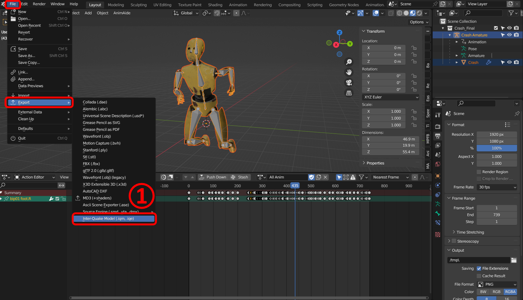This screenshot has height=300, width=523.
Task: Open the Render properties tab icon
Action: point(438,126)
